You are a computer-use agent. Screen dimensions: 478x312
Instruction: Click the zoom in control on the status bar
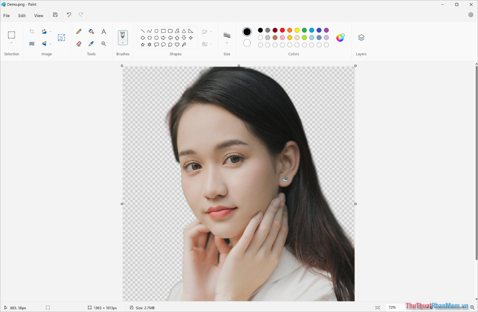click(x=473, y=307)
